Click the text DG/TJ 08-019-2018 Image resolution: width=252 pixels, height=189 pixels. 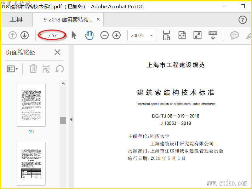pos(175,116)
